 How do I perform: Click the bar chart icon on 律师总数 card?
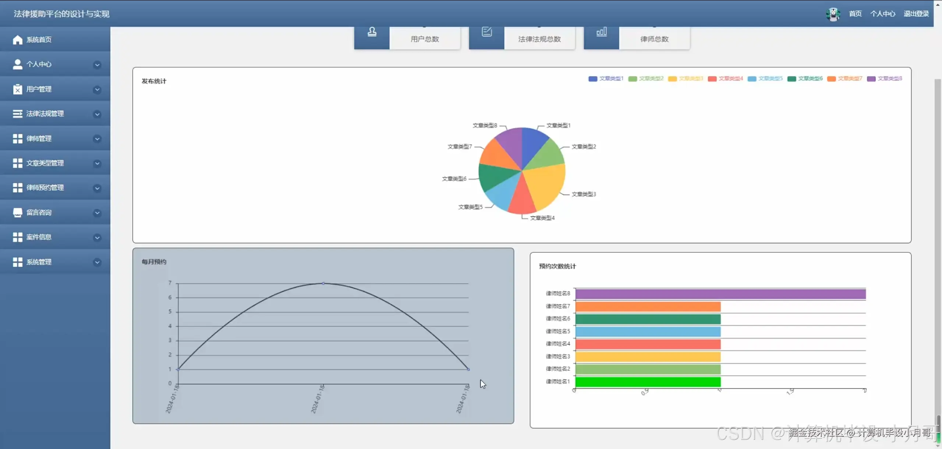pyautogui.click(x=601, y=32)
